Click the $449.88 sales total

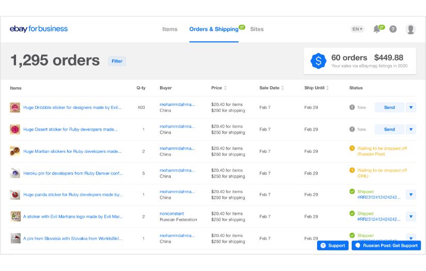(x=388, y=58)
